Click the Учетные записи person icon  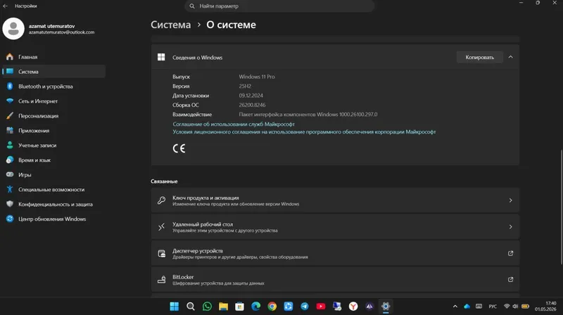click(x=10, y=145)
